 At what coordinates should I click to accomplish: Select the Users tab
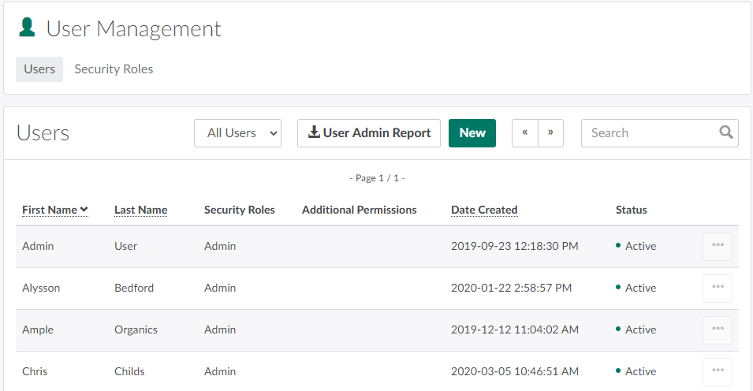point(39,69)
